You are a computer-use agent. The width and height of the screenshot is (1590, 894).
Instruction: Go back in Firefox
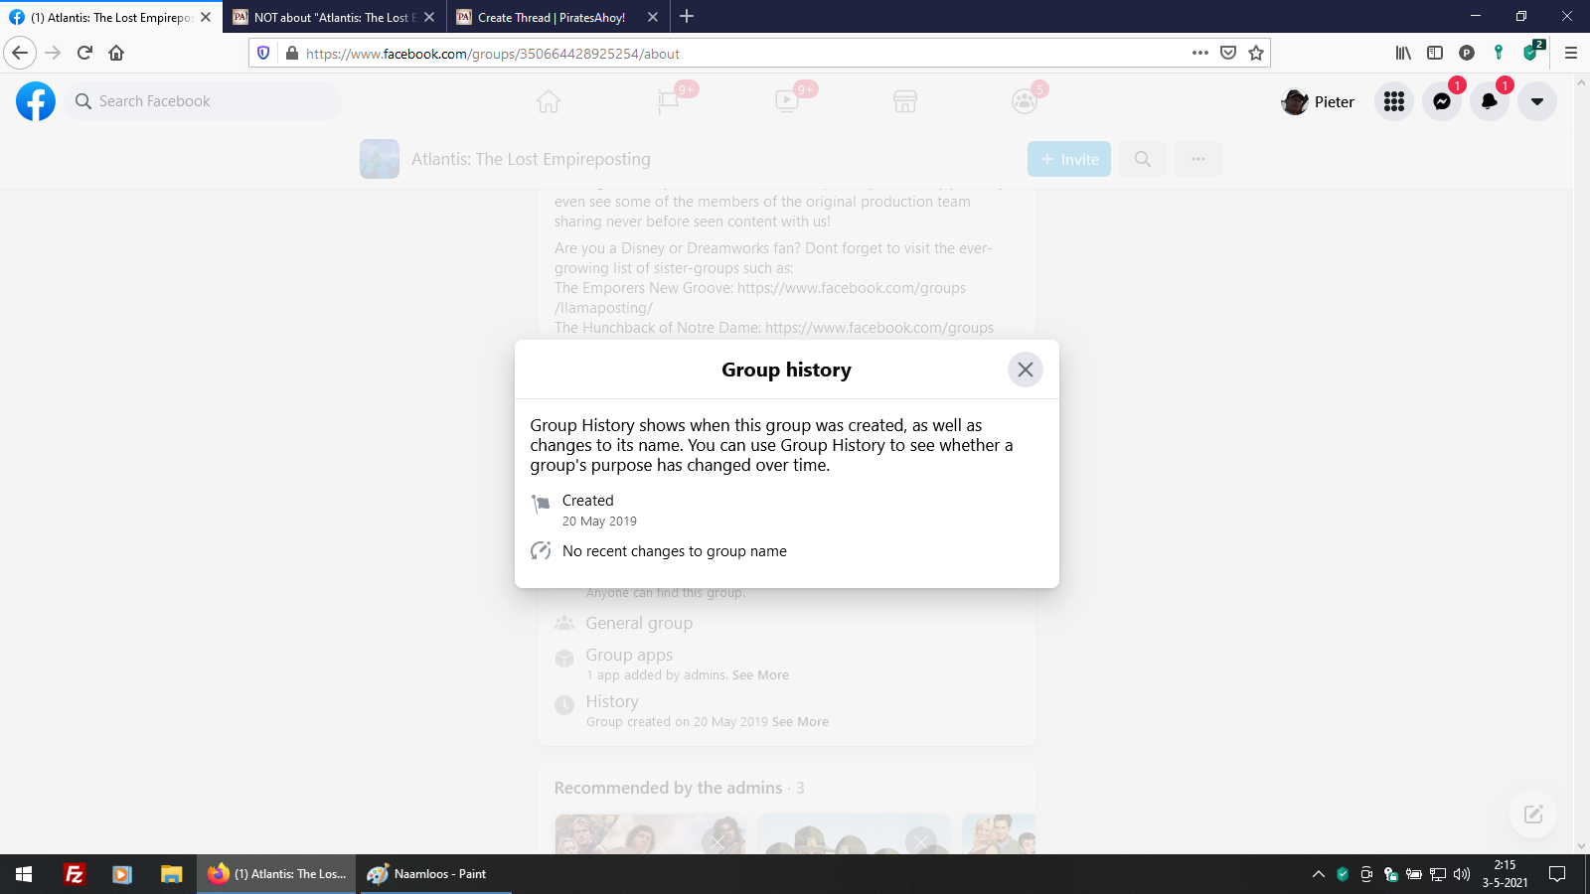20,53
